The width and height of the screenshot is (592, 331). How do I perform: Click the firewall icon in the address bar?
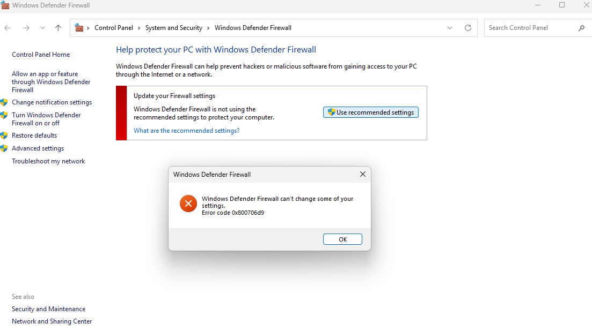79,27
